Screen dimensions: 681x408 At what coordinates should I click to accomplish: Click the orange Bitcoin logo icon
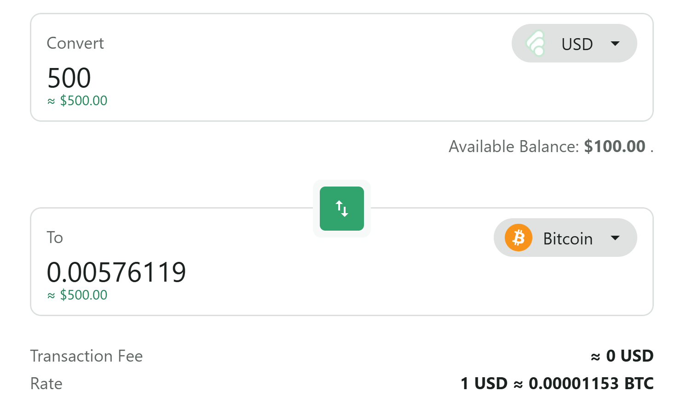click(518, 238)
